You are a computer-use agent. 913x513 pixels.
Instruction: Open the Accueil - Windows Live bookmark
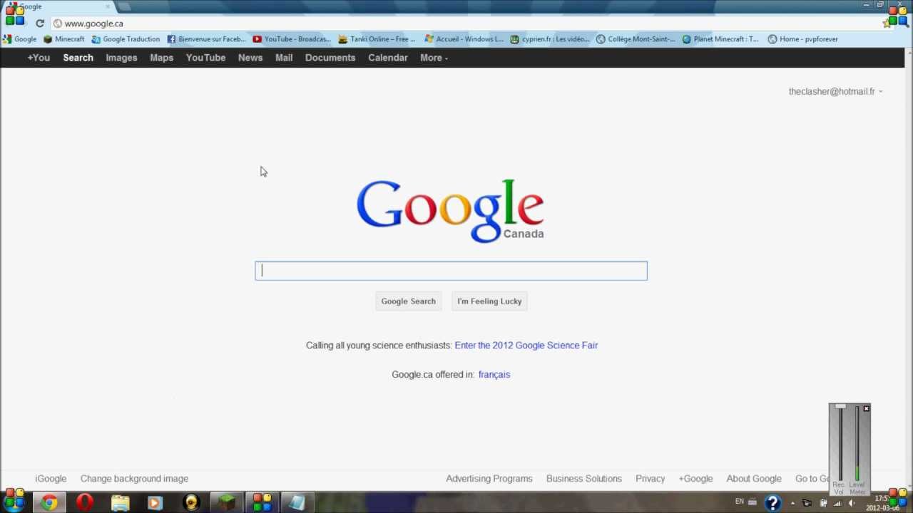click(x=464, y=39)
